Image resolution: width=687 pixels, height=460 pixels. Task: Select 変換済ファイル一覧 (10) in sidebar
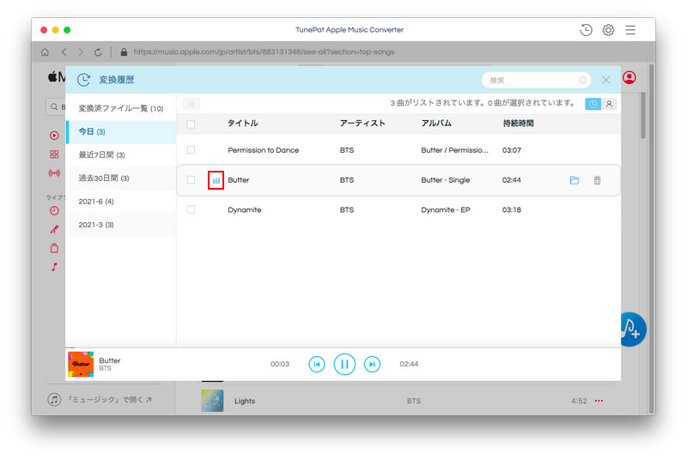[x=121, y=108]
